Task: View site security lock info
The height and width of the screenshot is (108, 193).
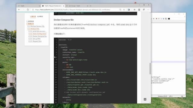Action: tap(33, 10)
